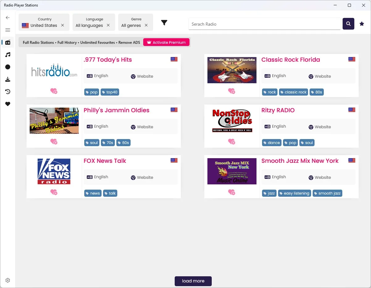Open the music note sidebar section
This screenshot has width=371, height=288.
coord(8,55)
